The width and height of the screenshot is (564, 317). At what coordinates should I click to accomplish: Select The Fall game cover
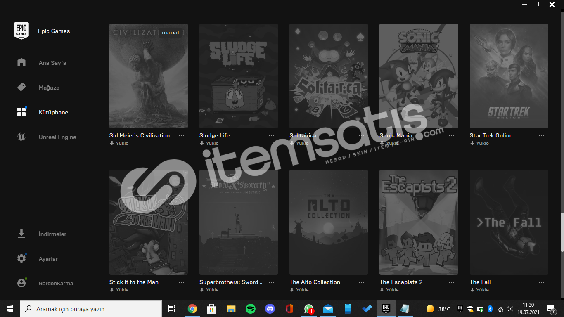[x=509, y=222]
